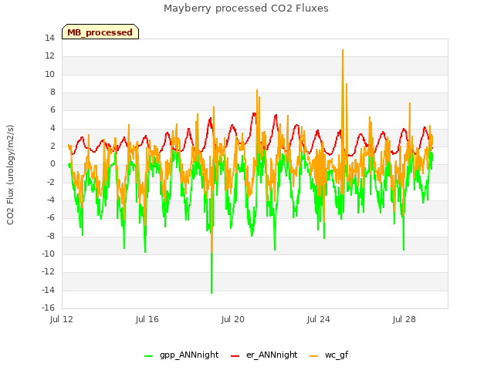The width and height of the screenshot is (494, 370).
Task: Click the Jul 28 x-axis label
Action: tap(404, 319)
